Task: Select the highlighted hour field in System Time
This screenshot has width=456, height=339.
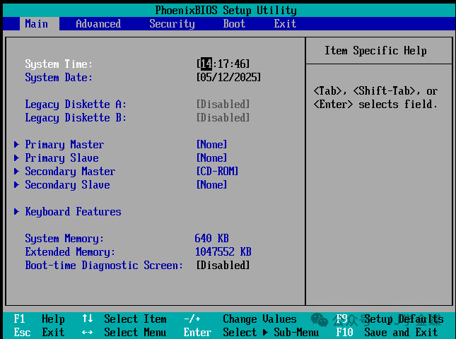Action: click(x=206, y=64)
